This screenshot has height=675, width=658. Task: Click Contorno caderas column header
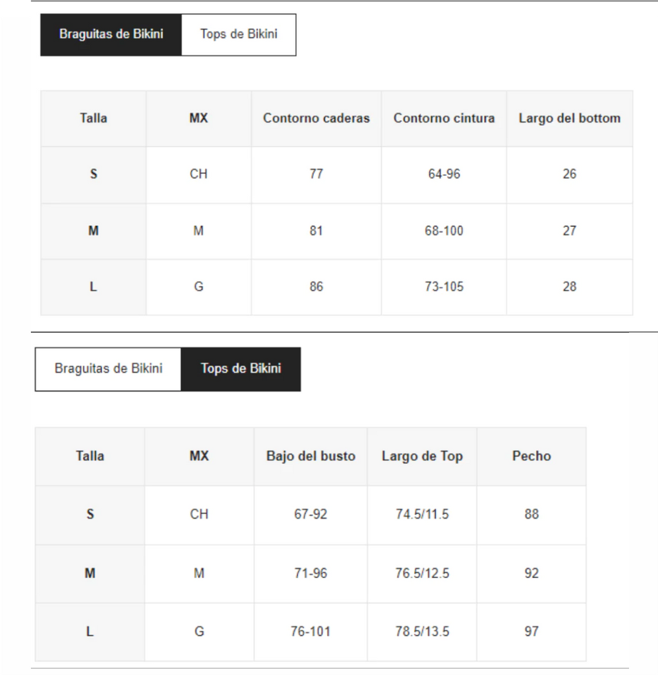pyautogui.click(x=316, y=119)
